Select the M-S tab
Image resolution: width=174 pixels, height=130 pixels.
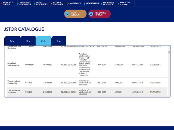click(43, 41)
